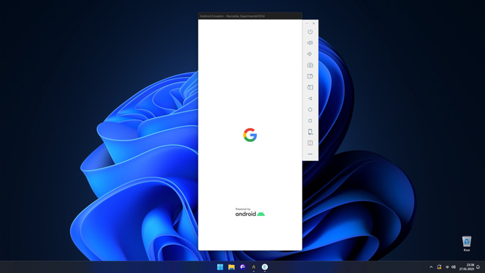485x273 pixels.
Task: Lower the emulator volume with the volume down icon
Action: pos(310,54)
